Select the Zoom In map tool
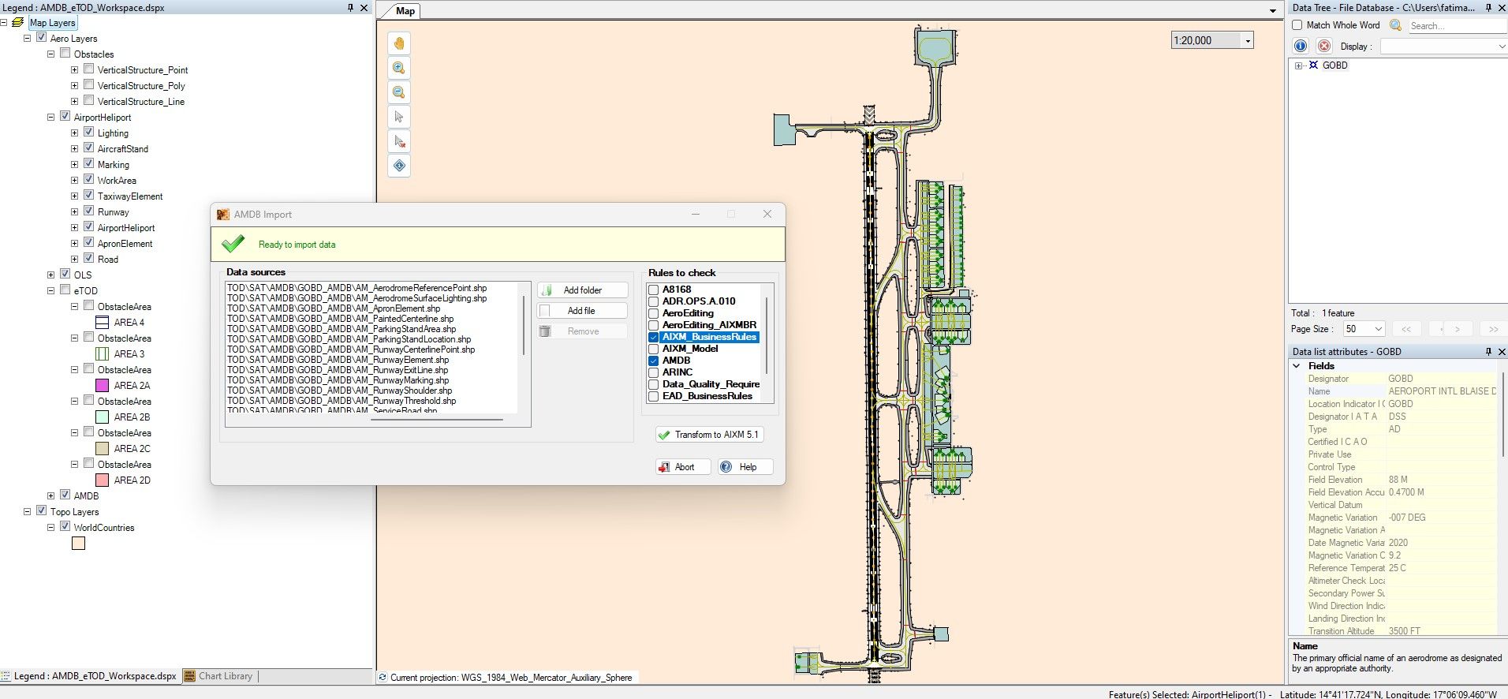 (x=399, y=68)
